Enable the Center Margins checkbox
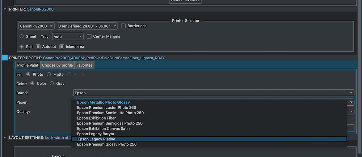The width and height of the screenshot is (362, 157). (89, 36)
